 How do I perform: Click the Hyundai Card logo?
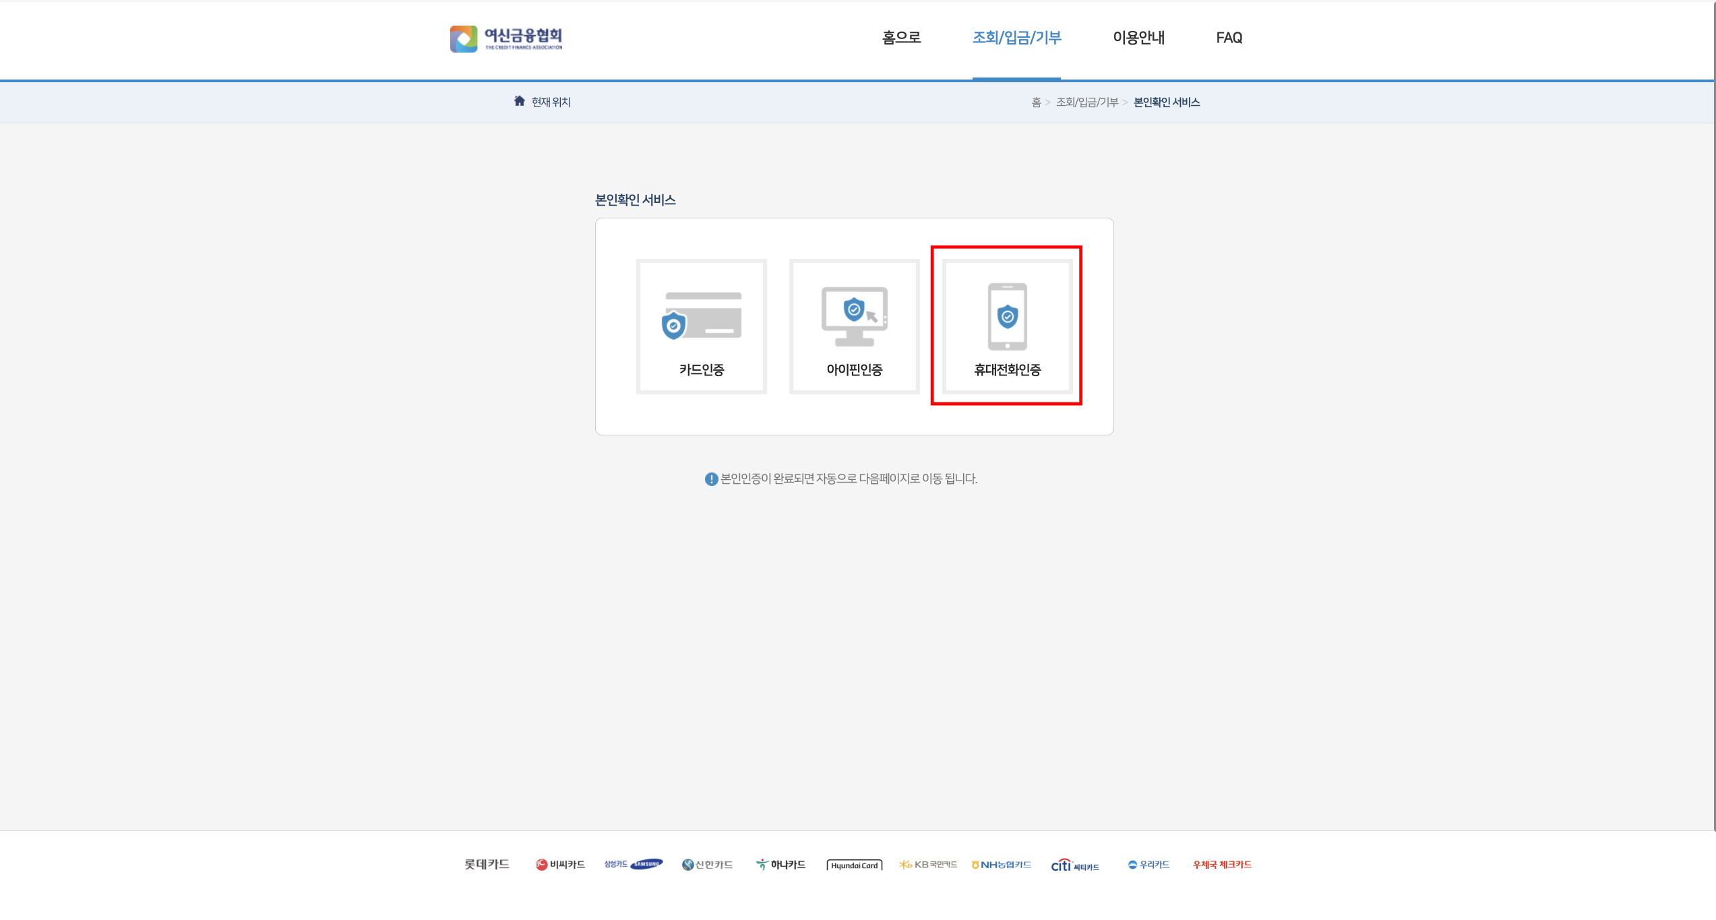pos(854,865)
